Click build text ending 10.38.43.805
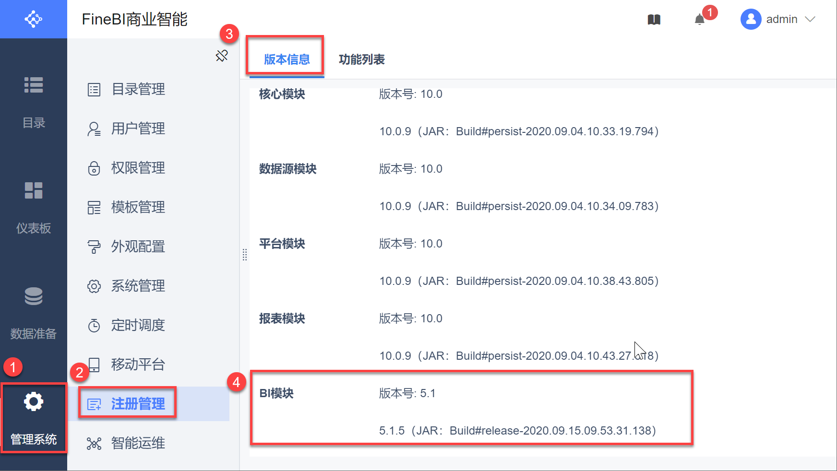The height and width of the screenshot is (471, 837). [x=519, y=281]
